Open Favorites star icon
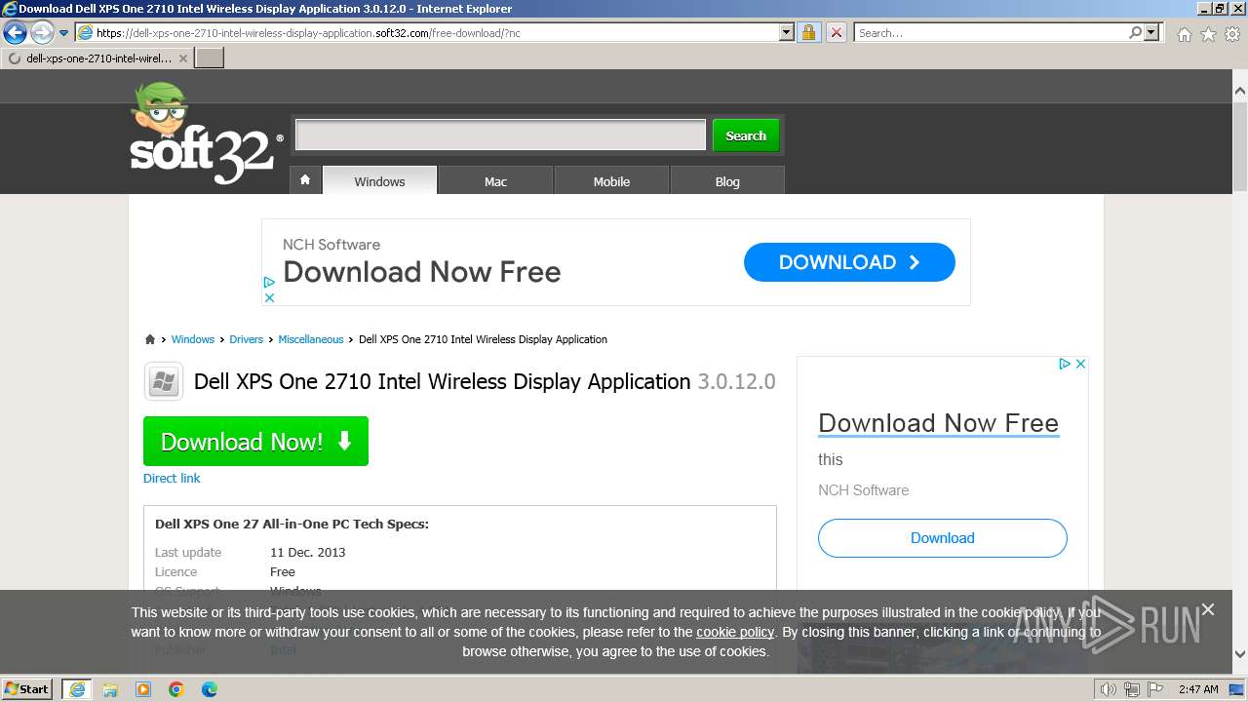1248x702 pixels. [x=1208, y=34]
